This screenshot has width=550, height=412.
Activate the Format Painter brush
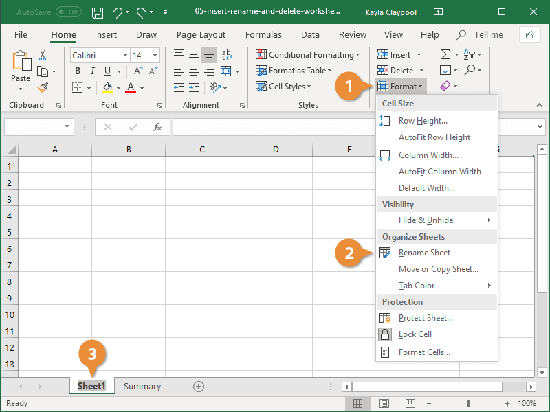pos(43,87)
